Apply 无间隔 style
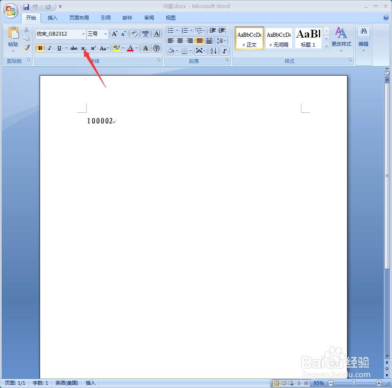The height and width of the screenshot is (388, 392). click(279, 38)
